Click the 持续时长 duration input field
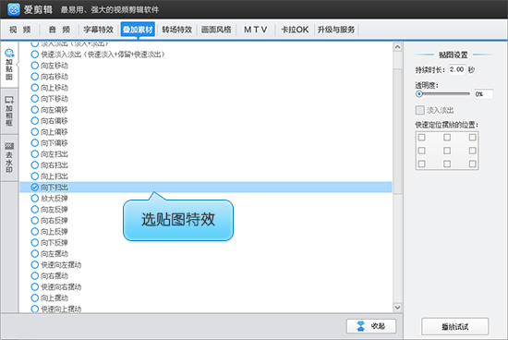Screen dimensions: 508x340 [457, 69]
